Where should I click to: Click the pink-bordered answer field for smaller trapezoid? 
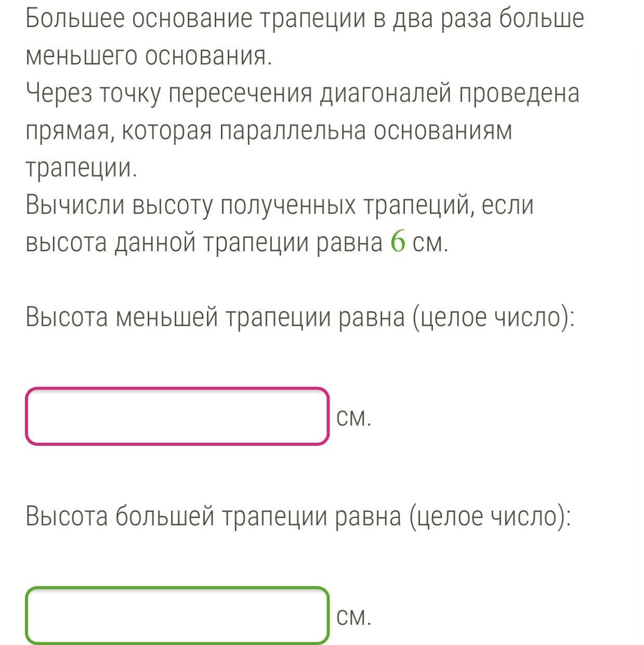[x=177, y=416]
